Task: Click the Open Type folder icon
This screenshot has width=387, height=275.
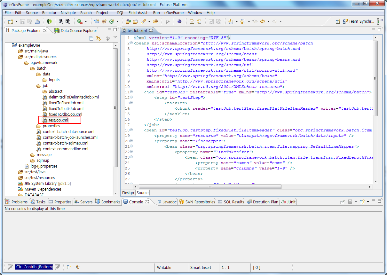Action: [128, 21]
